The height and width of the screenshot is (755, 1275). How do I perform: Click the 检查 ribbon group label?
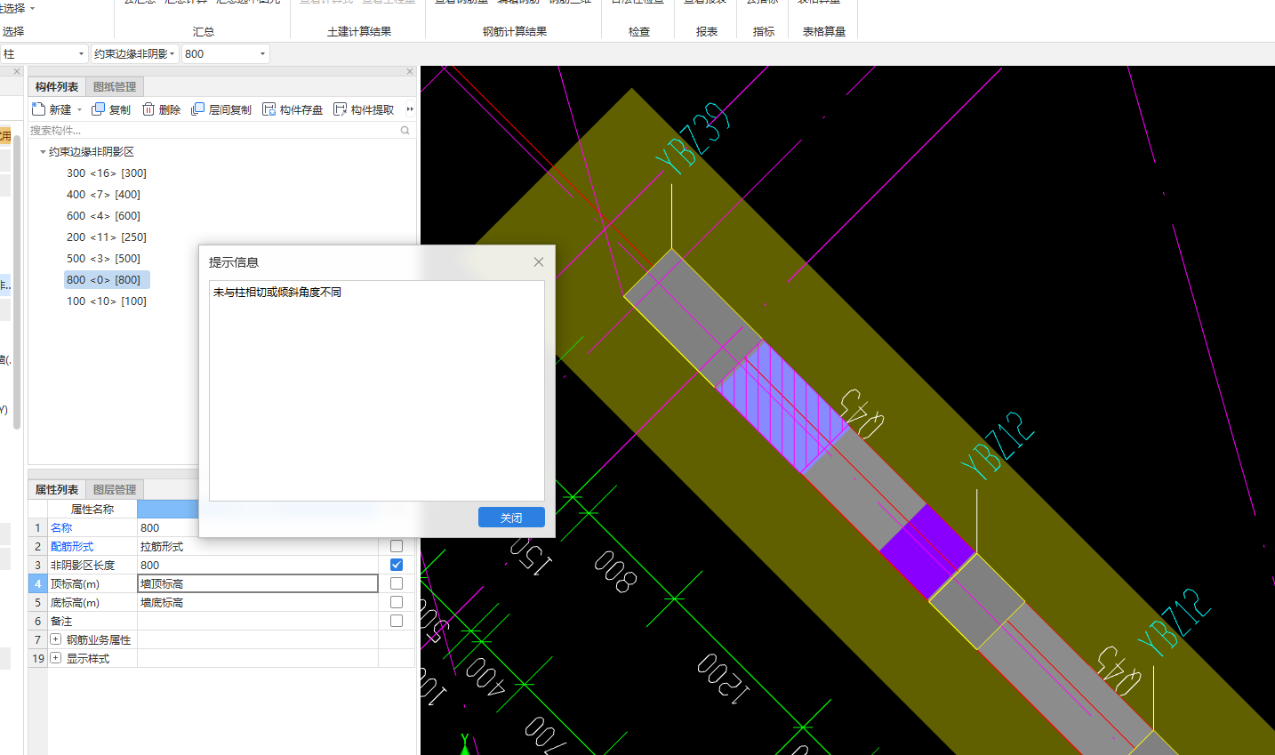pos(639,31)
